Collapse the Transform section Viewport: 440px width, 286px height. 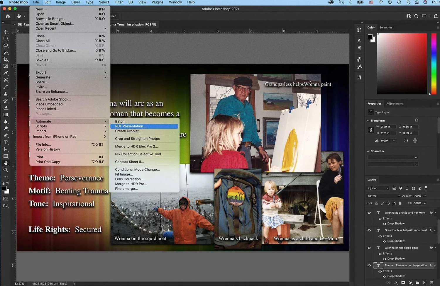click(x=368, y=121)
